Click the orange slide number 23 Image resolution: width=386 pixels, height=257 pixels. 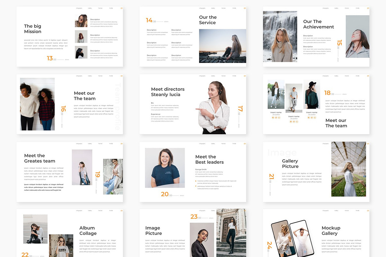pos(194,217)
